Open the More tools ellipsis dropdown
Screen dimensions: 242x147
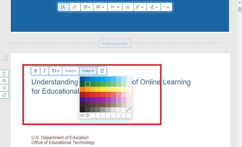click(x=166, y=7)
